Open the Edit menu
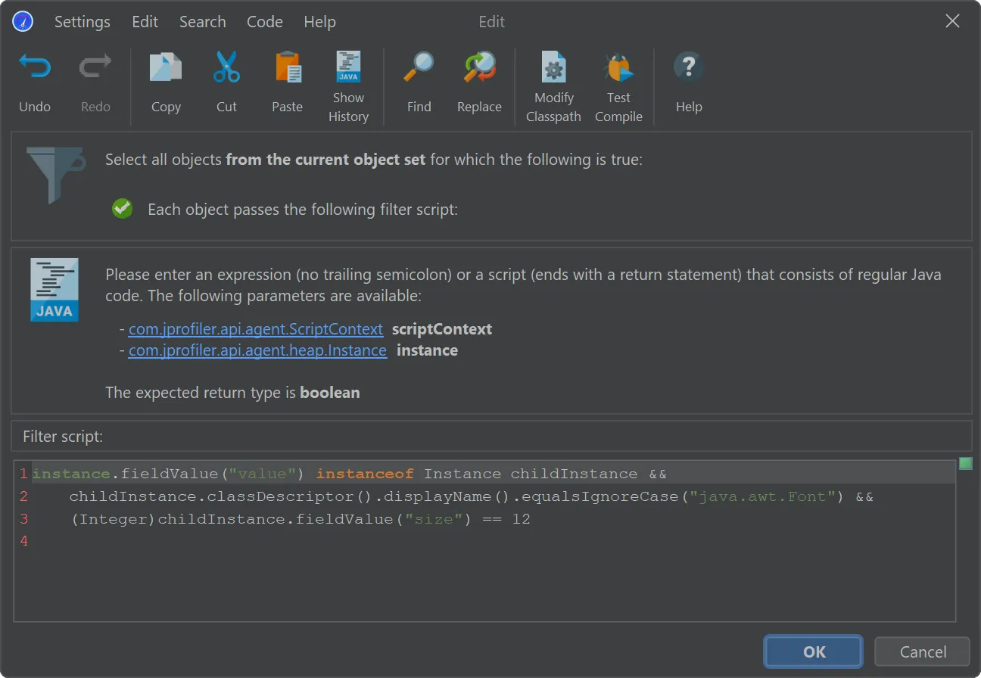This screenshot has width=981, height=678. (145, 22)
